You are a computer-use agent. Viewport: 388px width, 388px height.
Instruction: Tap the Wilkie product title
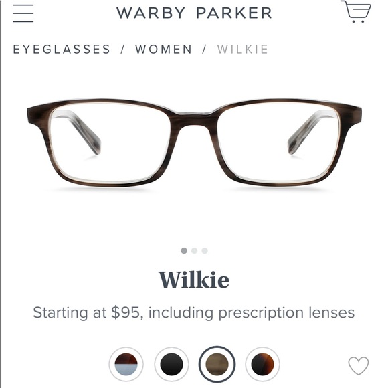point(194,280)
